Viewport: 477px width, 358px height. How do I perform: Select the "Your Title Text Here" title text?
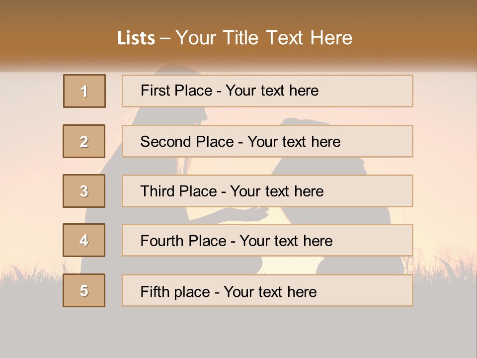point(264,38)
